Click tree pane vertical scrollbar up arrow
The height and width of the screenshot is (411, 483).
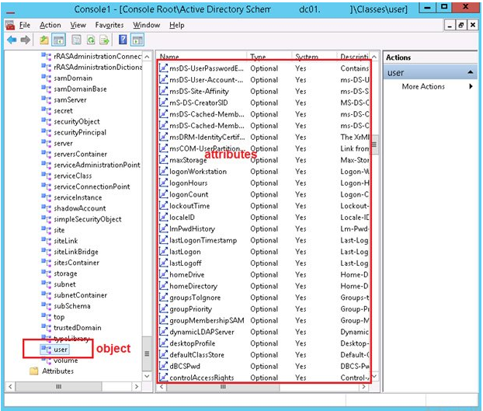point(147,57)
